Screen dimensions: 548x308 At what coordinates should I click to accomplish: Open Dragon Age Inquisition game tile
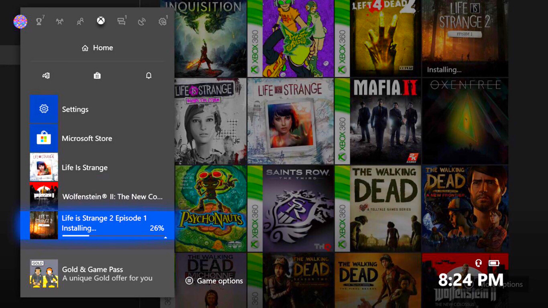(x=211, y=39)
